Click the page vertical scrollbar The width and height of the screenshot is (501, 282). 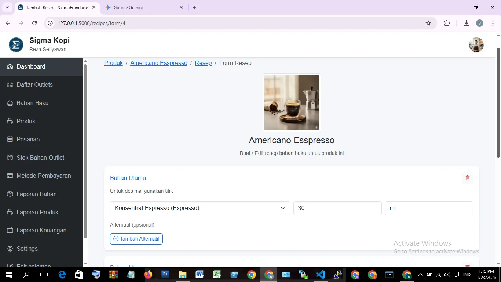(498, 103)
